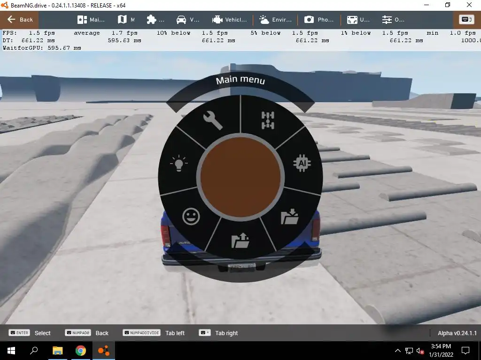Open the Environment weather tab

pyautogui.click(x=275, y=20)
